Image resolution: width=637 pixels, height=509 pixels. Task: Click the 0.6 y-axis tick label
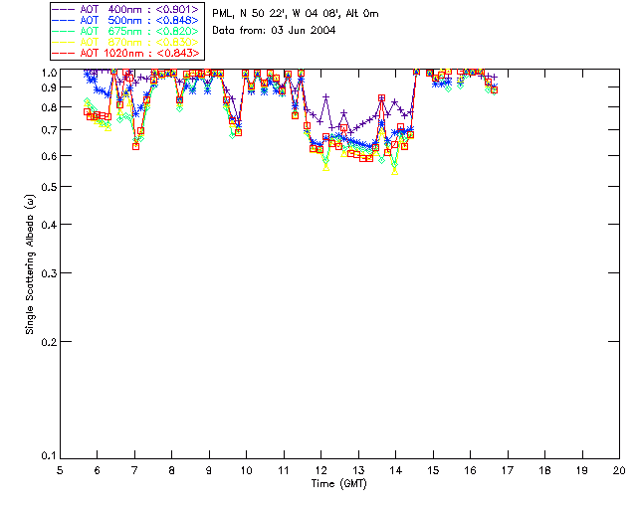(x=49, y=156)
